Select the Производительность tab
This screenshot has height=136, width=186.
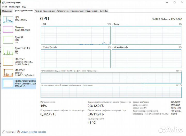(23, 11)
